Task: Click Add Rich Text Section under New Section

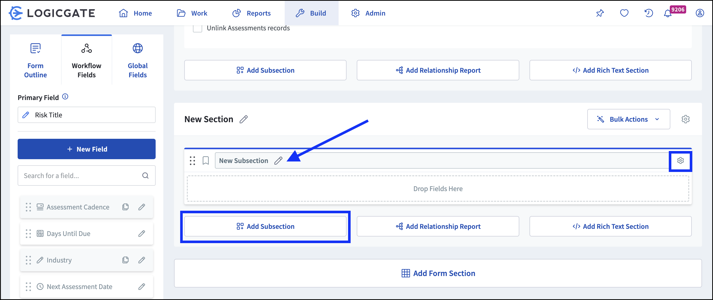Action: (x=610, y=226)
